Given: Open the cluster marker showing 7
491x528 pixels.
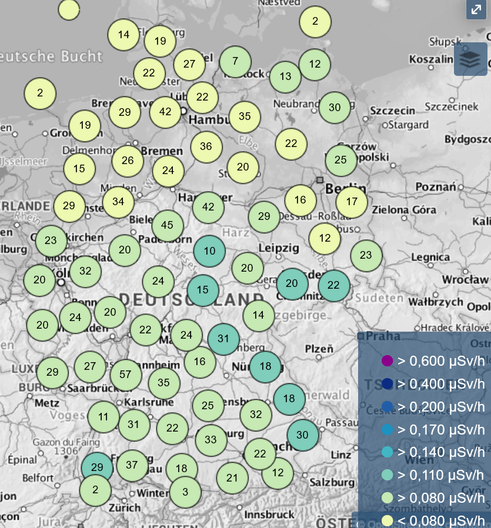Looking at the screenshot, I should click(235, 61).
